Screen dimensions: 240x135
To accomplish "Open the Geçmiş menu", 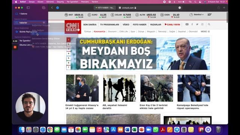I will [x=60, y=2].
